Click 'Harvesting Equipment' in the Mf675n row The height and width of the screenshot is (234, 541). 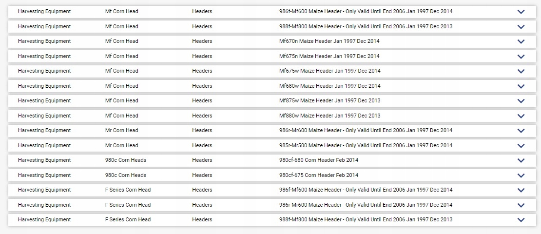click(44, 56)
